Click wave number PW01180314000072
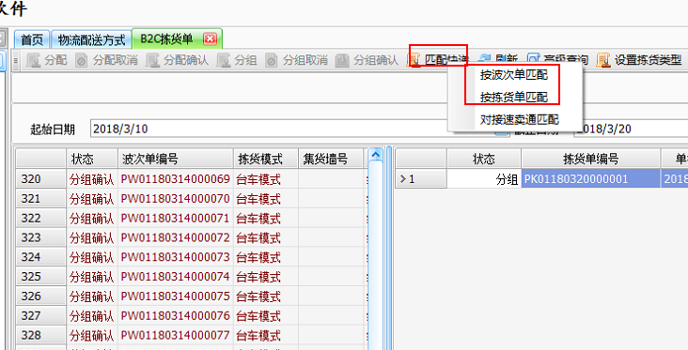The image size is (688, 350). point(175,237)
